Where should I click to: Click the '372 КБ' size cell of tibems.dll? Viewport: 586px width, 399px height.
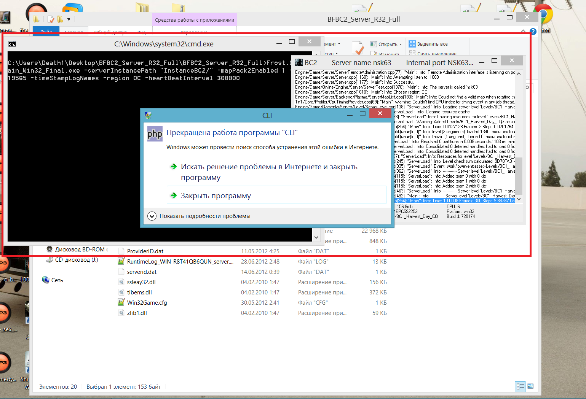pyautogui.click(x=378, y=292)
